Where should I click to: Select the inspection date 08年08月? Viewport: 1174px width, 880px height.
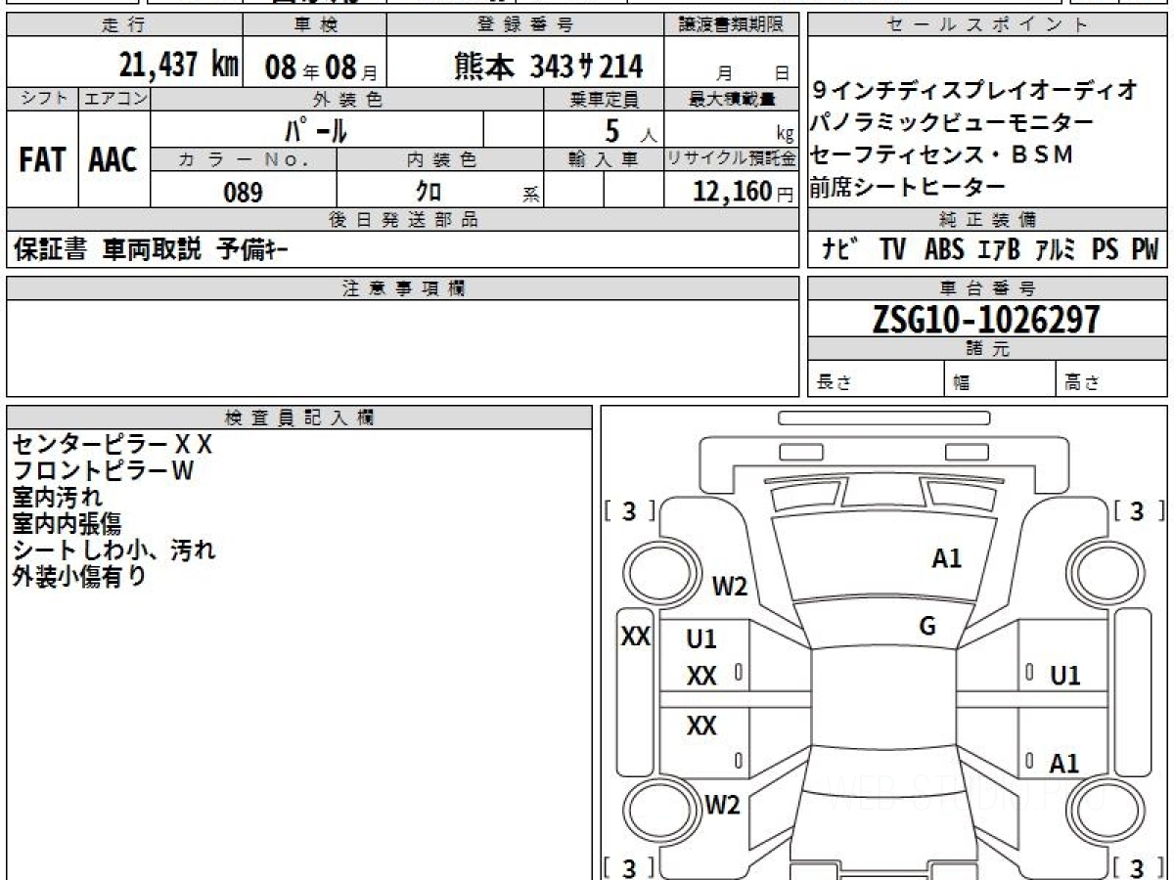[x=320, y=68]
